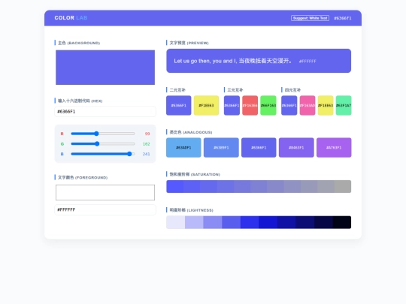Pick the purple analogous swatch at the end
The width and height of the screenshot is (406, 304).
coord(334,148)
